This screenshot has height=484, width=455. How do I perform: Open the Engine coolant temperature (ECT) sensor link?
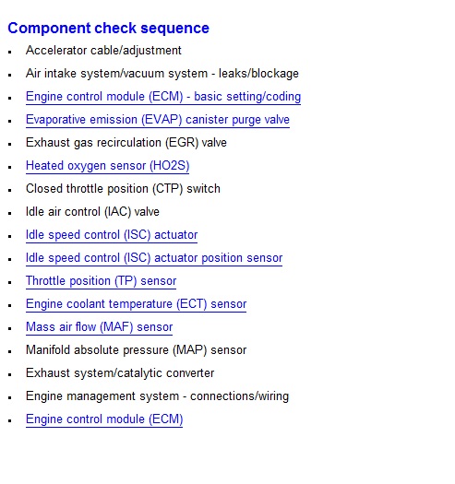pos(136,304)
